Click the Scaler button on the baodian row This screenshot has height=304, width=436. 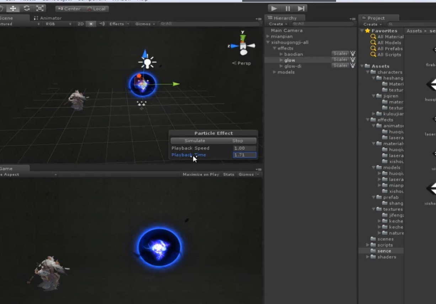(x=340, y=54)
